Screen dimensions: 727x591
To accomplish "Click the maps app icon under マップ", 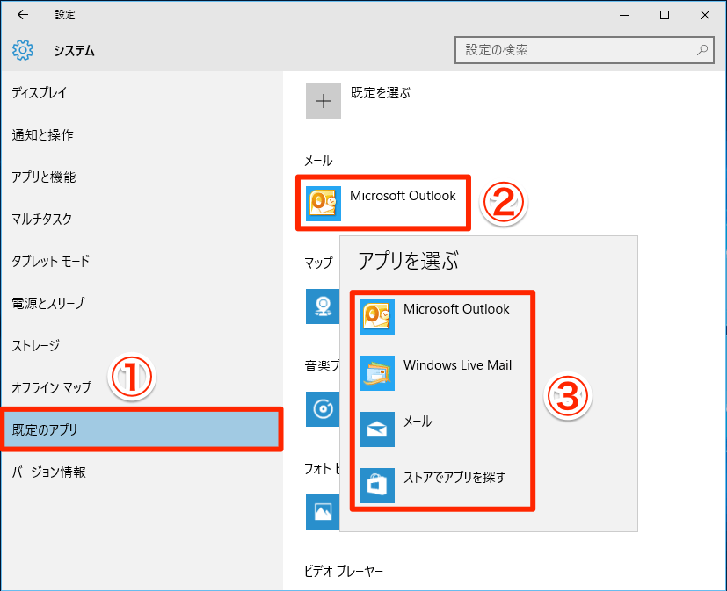I will point(322,306).
